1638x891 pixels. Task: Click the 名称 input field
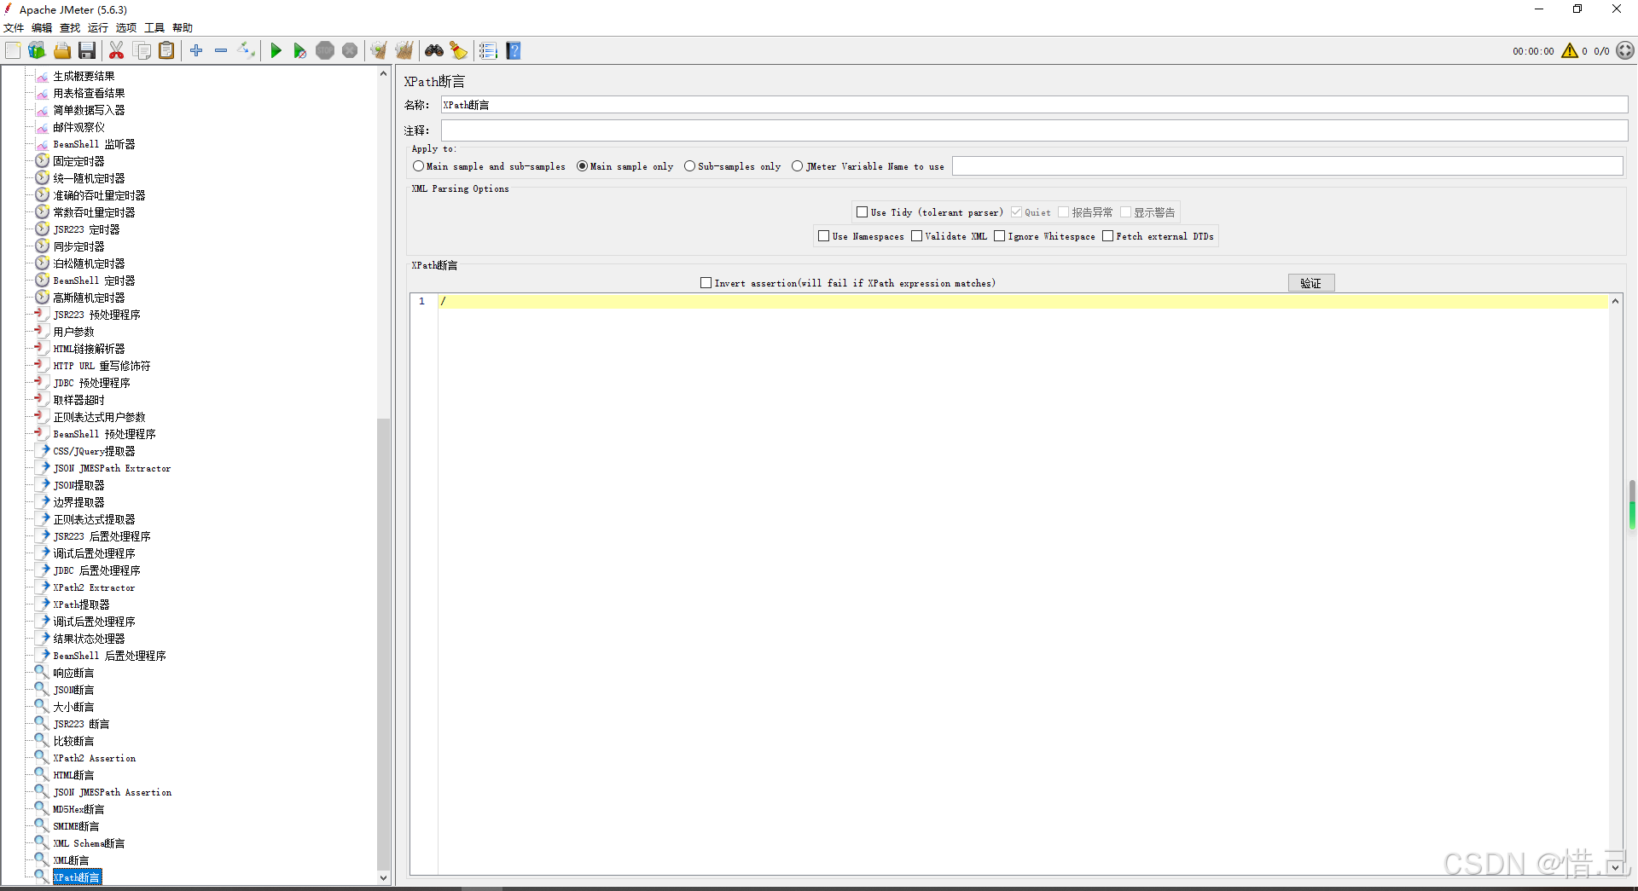point(1034,105)
